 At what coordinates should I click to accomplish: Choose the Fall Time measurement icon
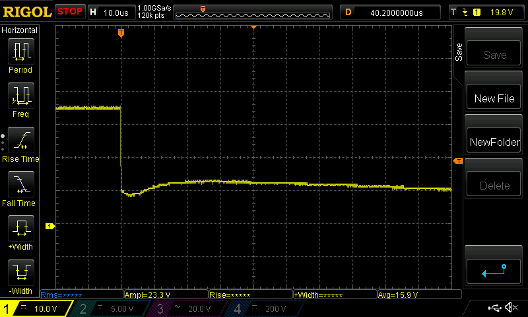(20, 184)
